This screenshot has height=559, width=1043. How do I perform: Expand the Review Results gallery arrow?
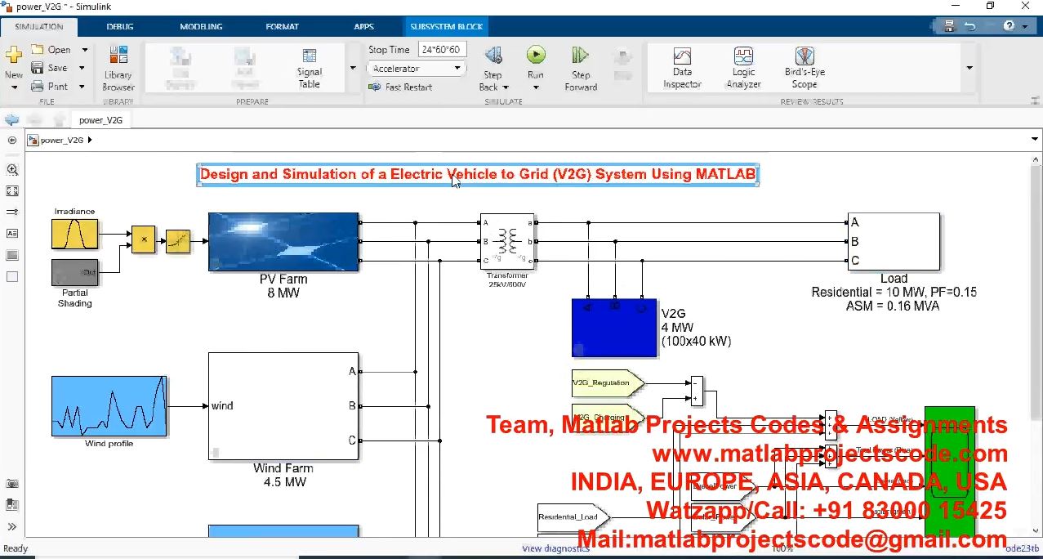(x=969, y=69)
